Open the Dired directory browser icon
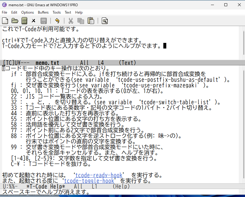 (x=24, y=21)
